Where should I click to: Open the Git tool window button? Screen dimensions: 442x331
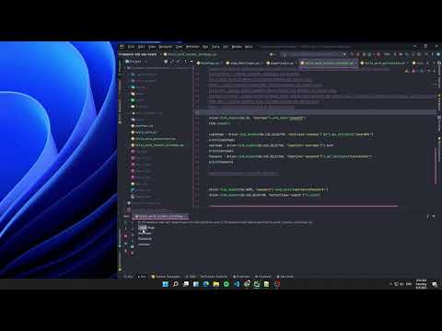[x=129, y=277]
